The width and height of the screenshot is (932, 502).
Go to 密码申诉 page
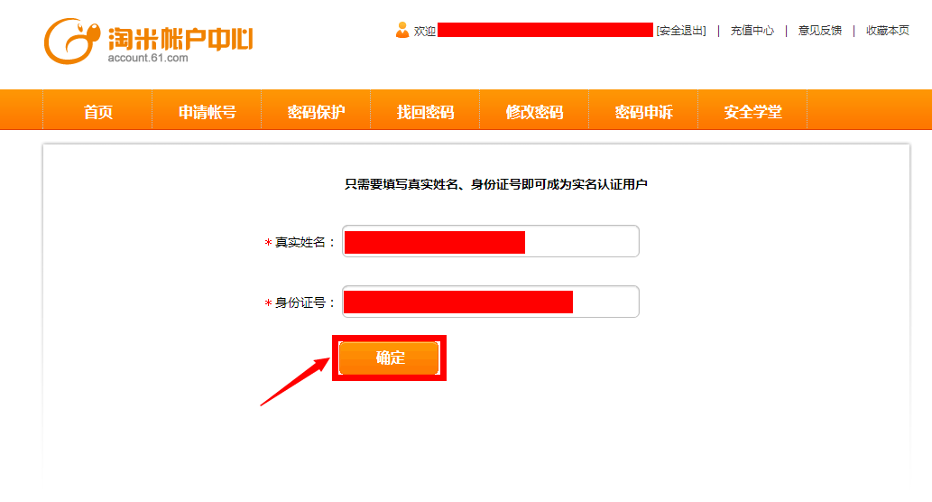pyautogui.click(x=643, y=111)
